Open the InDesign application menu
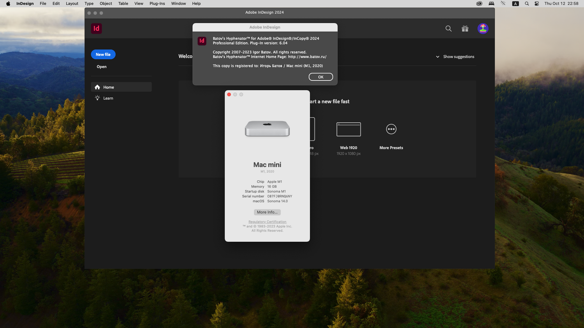This screenshot has height=328, width=584. [25, 3]
